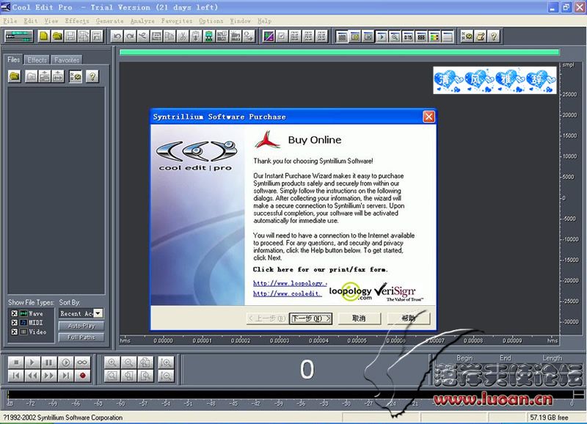
Task: Close the Syntrillium Software Purchase dialog
Action: pos(429,117)
